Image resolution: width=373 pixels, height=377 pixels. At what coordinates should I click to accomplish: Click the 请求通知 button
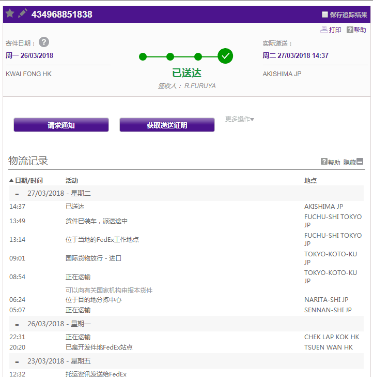tap(61, 125)
